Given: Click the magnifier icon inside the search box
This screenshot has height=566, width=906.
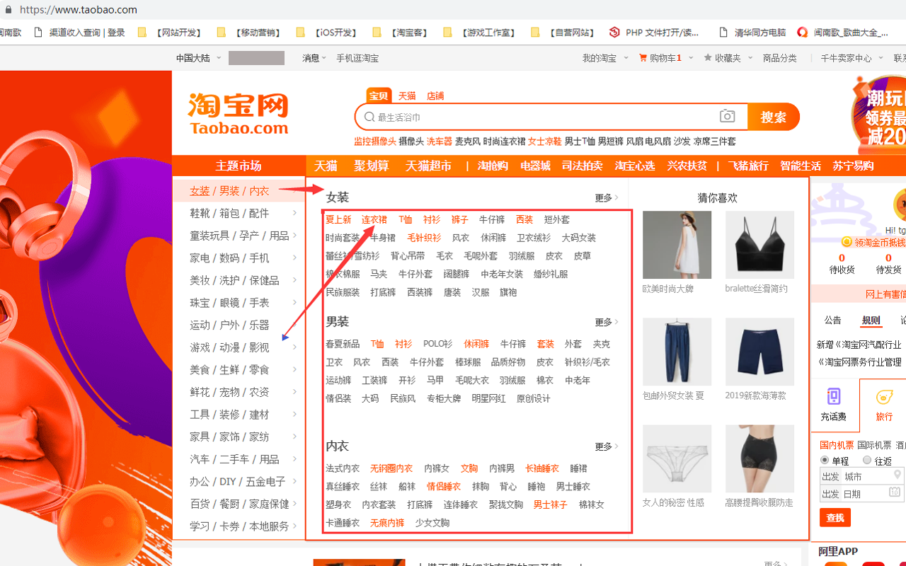Looking at the screenshot, I should pyautogui.click(x=369, y=117).
